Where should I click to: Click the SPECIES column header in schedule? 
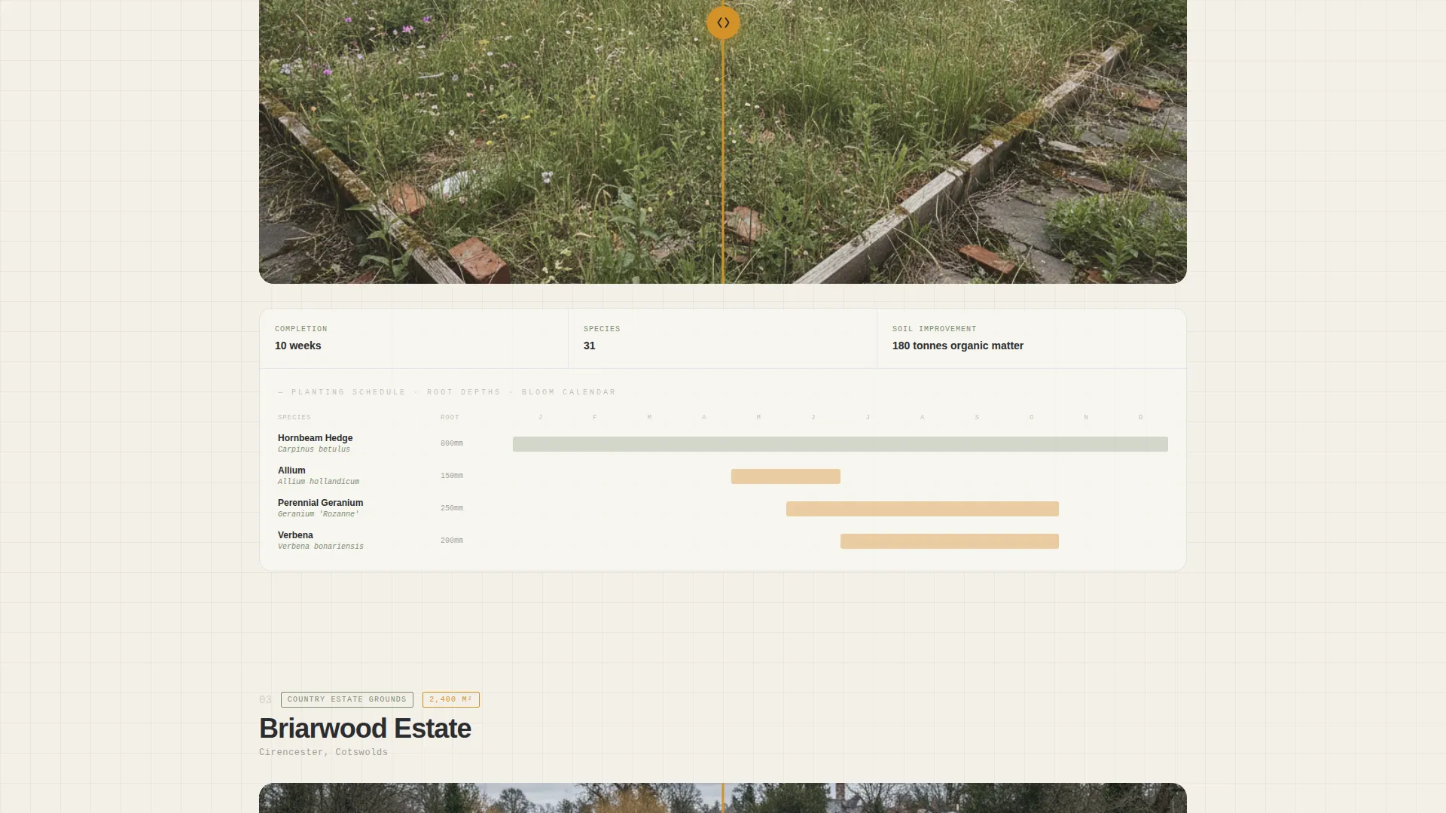294,417
